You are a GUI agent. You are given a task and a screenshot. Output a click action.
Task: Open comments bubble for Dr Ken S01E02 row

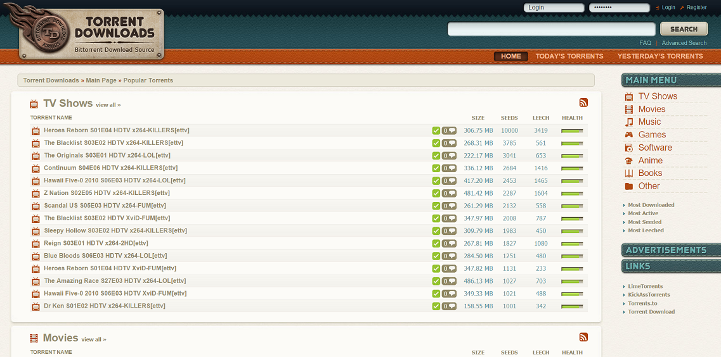(449, 306)
